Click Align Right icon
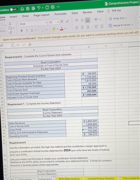140x180 pixels. click(88, 27)
